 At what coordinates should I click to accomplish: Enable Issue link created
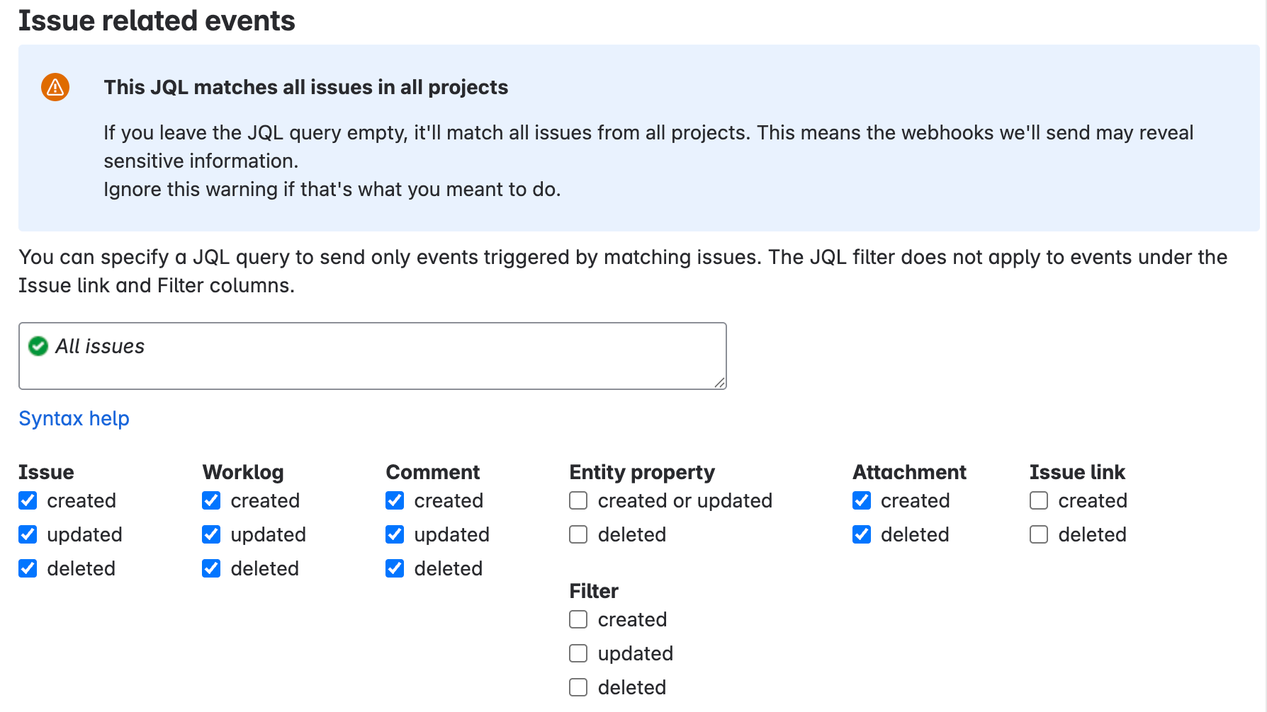[x=1039, y=500]
